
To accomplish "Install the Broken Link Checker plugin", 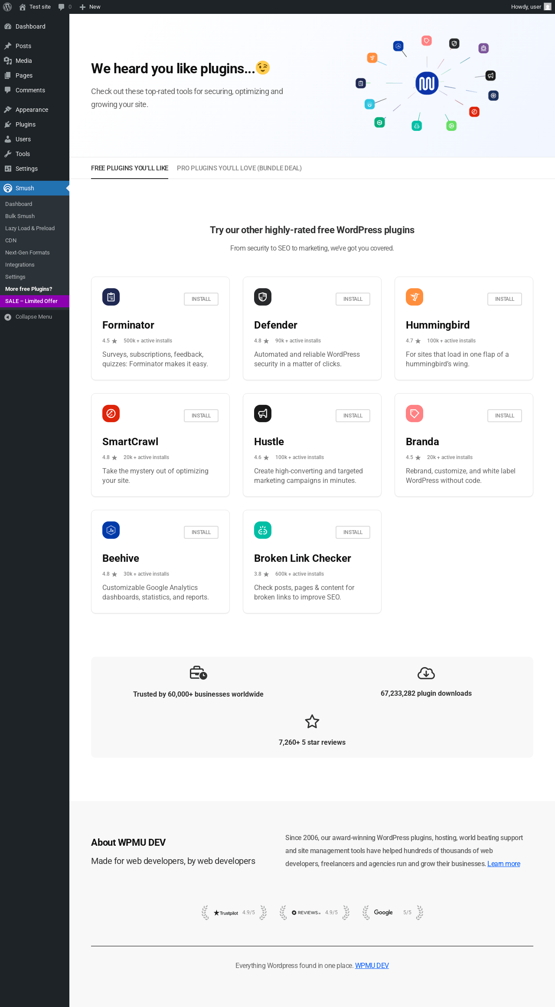I will [353, 532].
